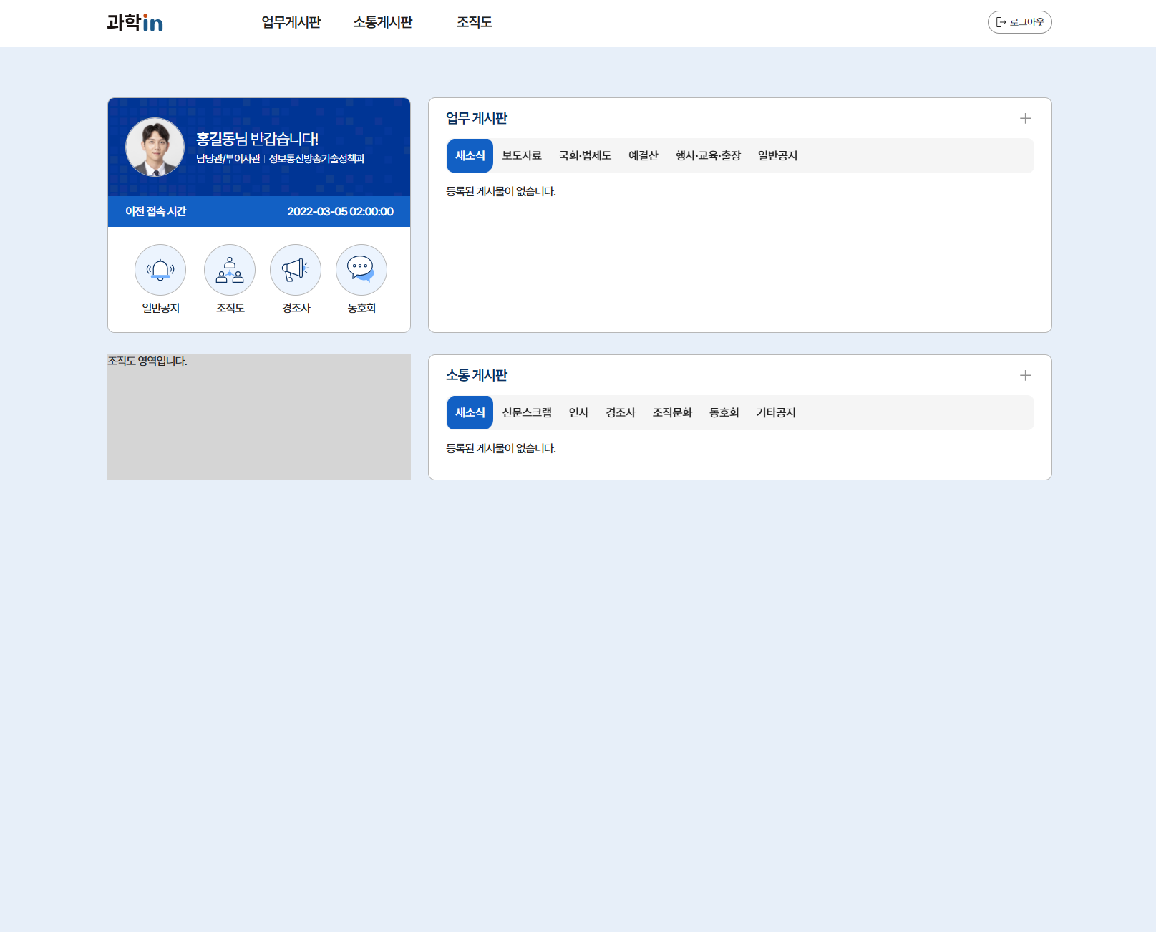Open the 조직도 top menu

(475, 22)
